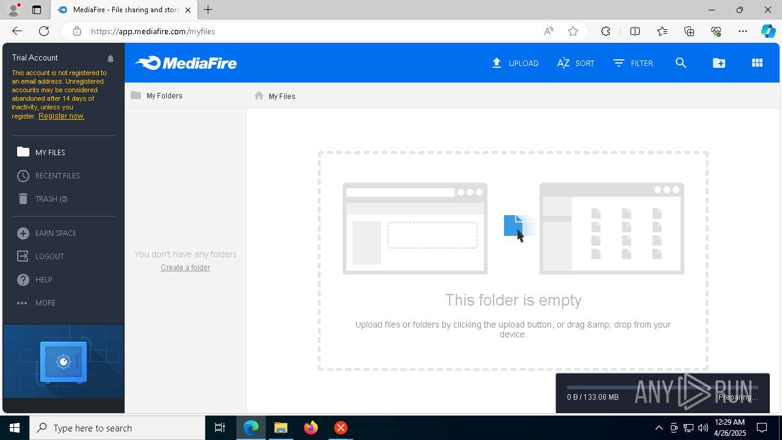The width and height of the screenshot is (782, 440).
Task: Click the browser refresh icon
Action: click(44, 31)
